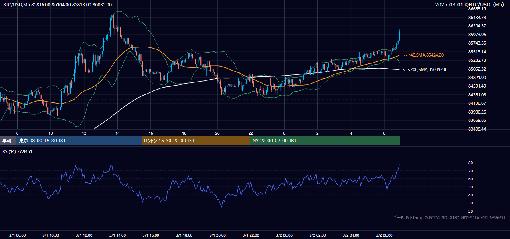This screenshot has height=239, width=510.
Task: Click price axis value 84130.67
Action: (x=477, y=103)
